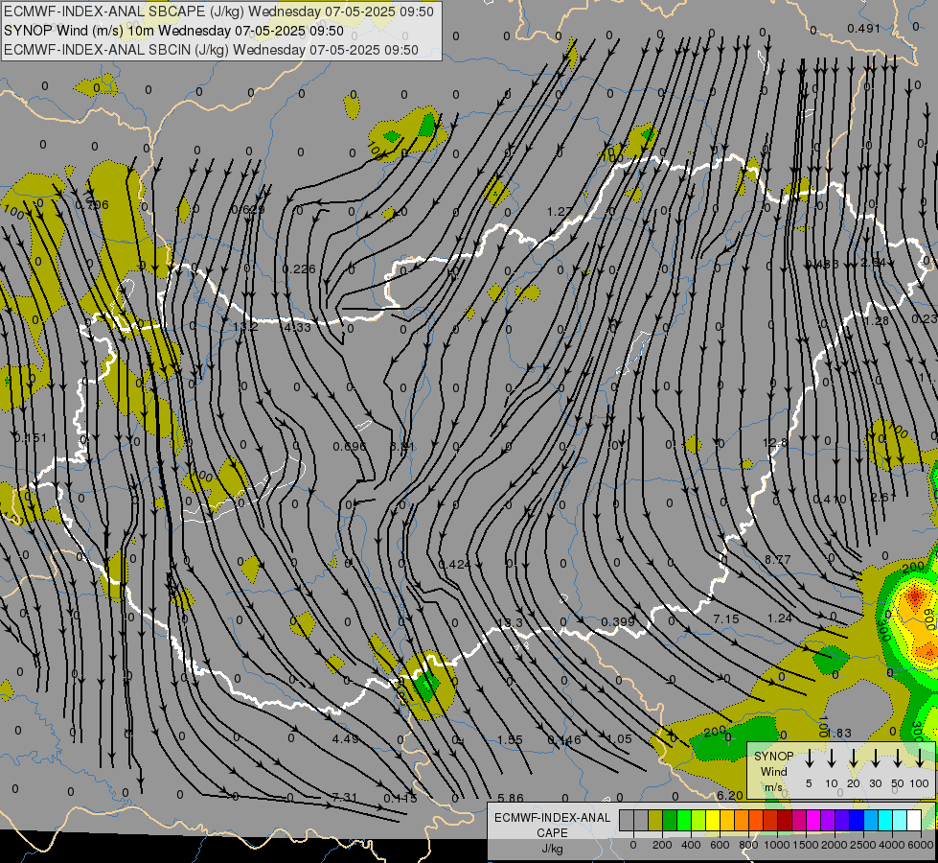This screenshot has height=863, width=938.
Task: Click the 'ECMWF-INDEX-ANAL' CAPE legend label
Action: click(552, 818)
